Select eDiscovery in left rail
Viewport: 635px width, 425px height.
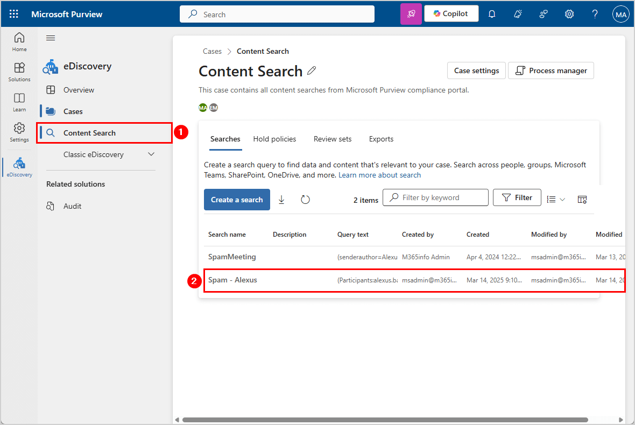(19, 167)
